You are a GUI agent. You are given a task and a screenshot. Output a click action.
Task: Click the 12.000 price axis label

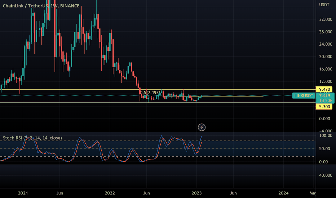pos(326,81)
